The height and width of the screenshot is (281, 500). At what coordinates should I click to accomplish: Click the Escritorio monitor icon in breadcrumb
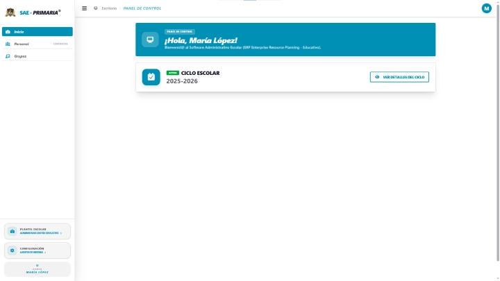96,8
